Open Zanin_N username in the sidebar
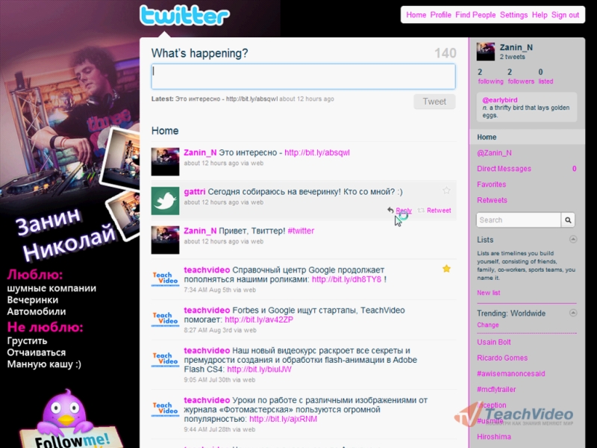 (x=516, y=48)
